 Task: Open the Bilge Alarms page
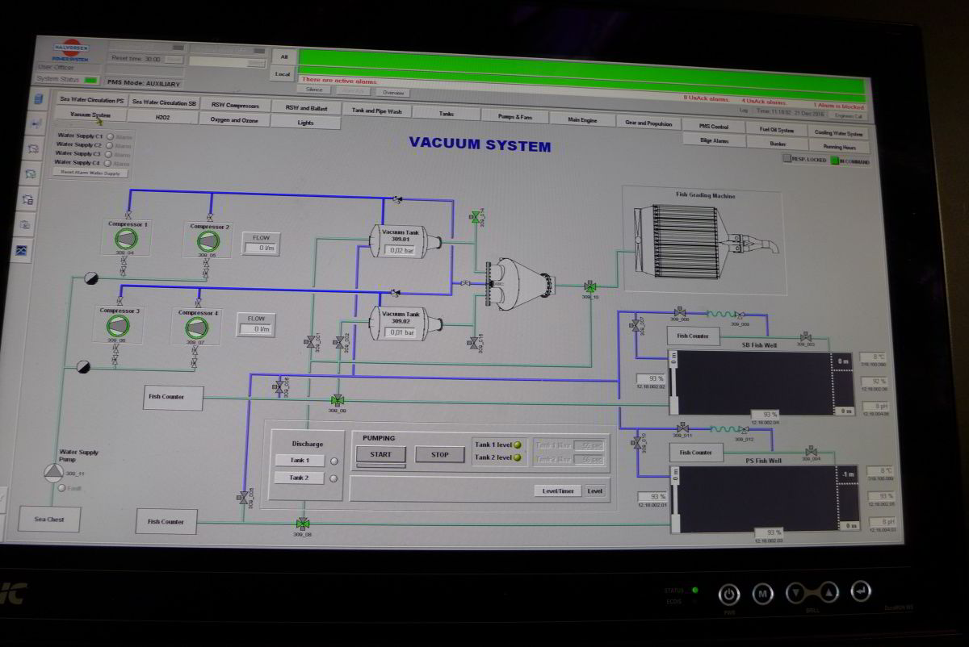pyautogui.click(x=713, y=140)
